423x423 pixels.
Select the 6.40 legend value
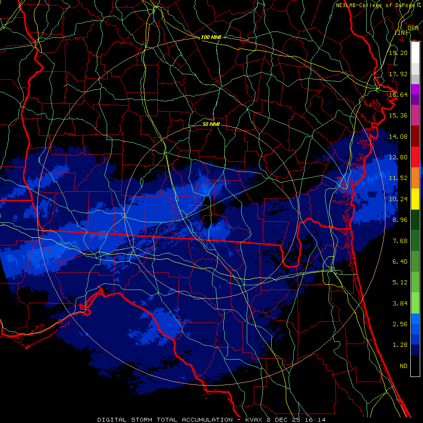400,262
